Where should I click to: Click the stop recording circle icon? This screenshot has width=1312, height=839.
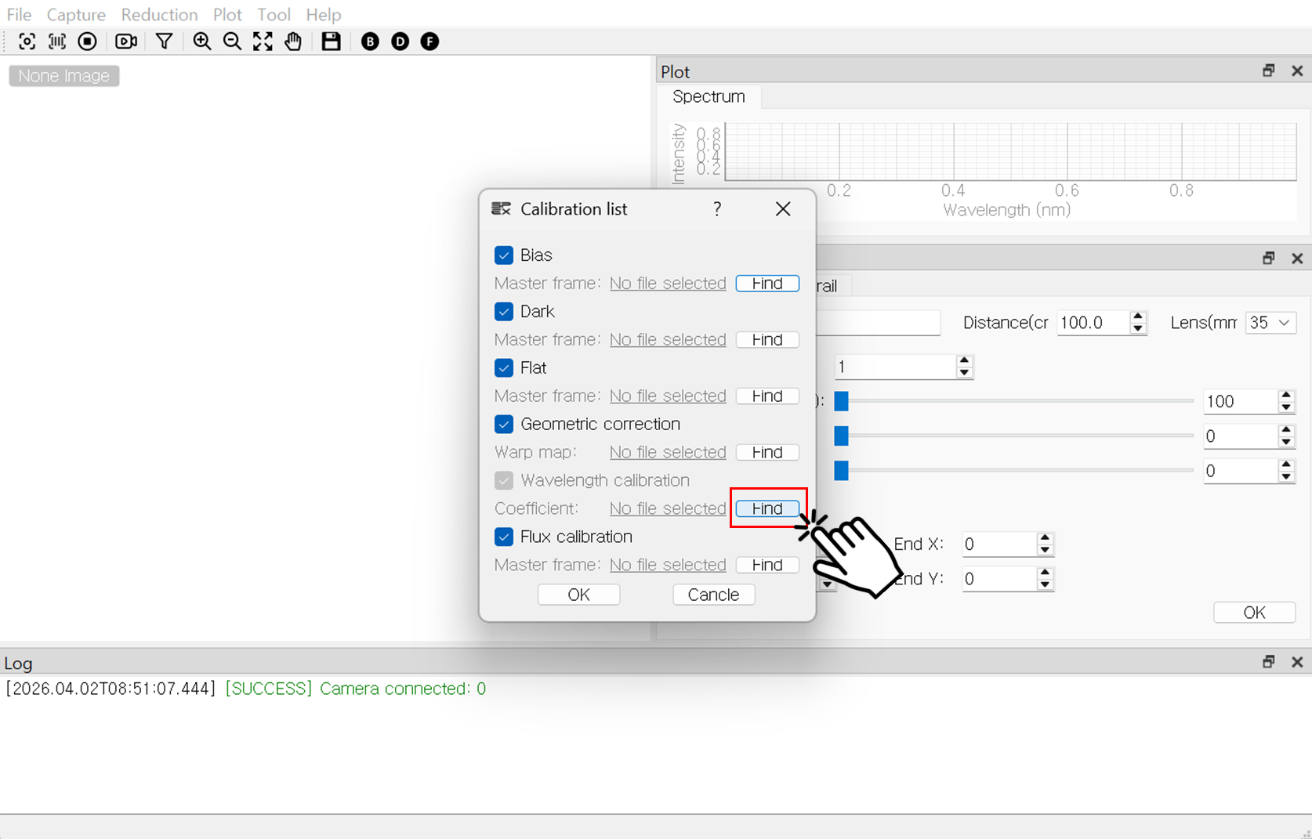click(x=88, y=42)
